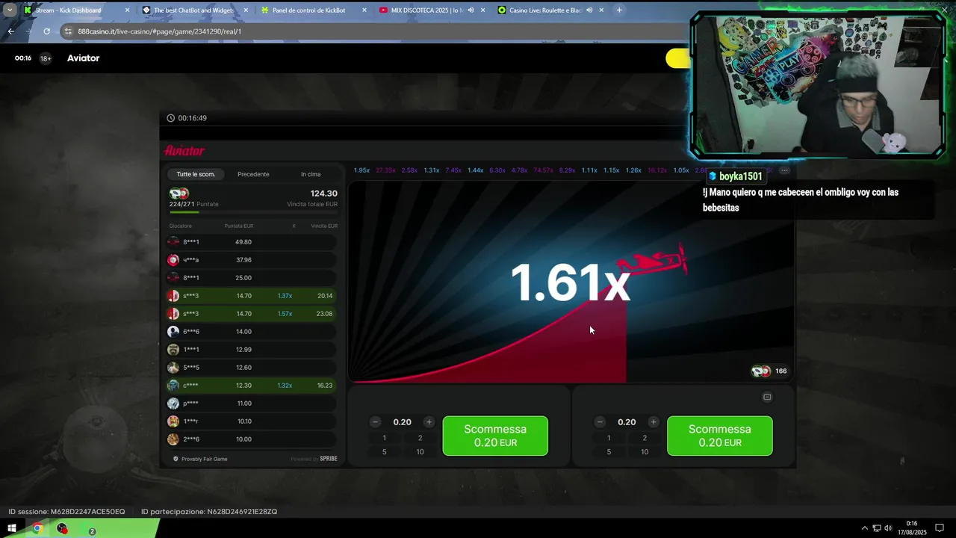Choose quick amount 10 in first bet panel

[x=420, y=451]
